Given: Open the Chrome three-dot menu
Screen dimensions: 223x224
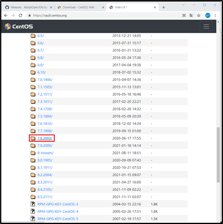Looking at the screenshot, I should (x=215, y=15).
